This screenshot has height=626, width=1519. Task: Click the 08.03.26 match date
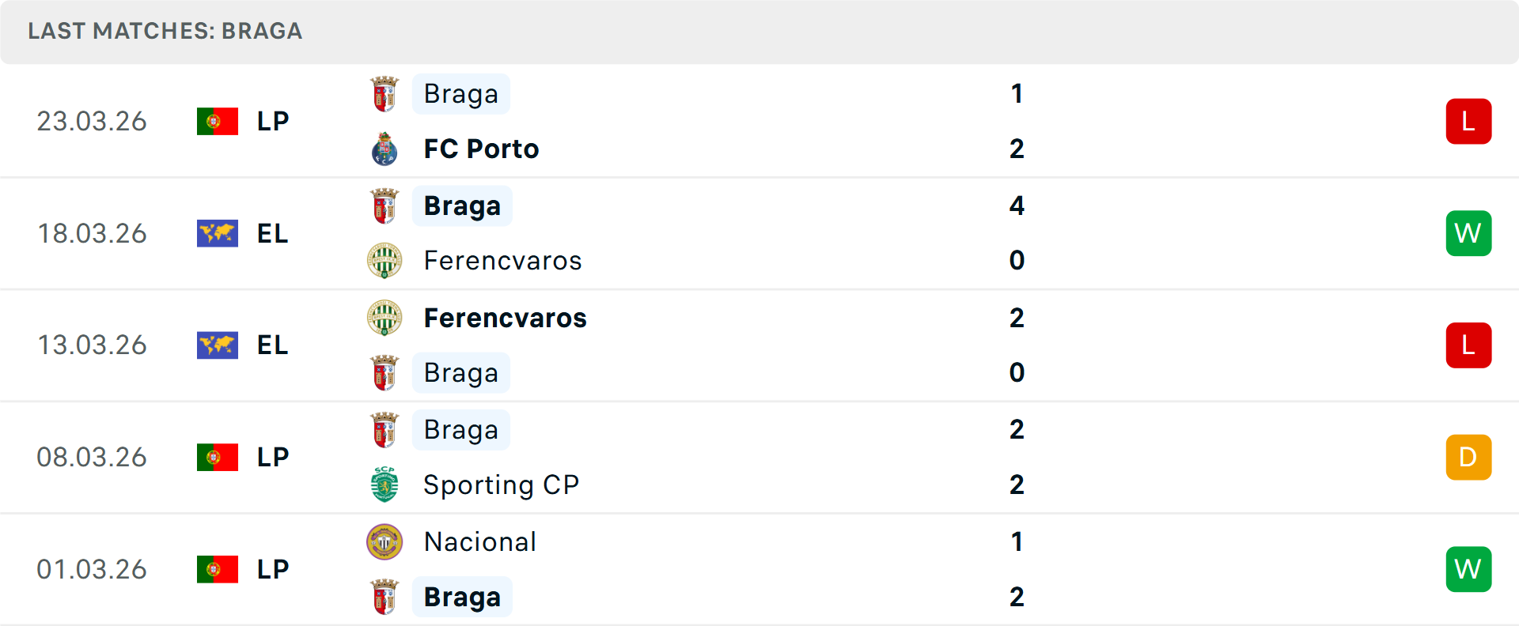tap(92, 457)
